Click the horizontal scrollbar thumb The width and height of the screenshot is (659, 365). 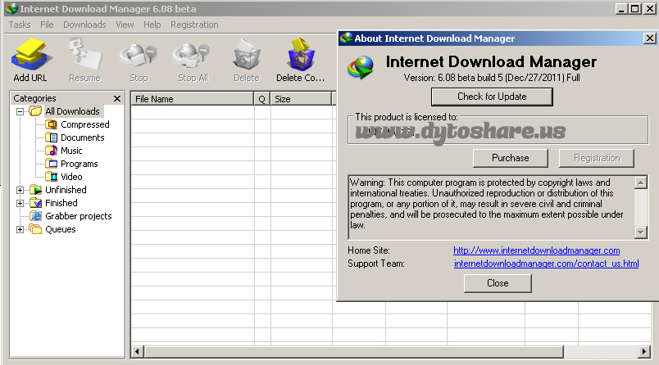(354, 351)
